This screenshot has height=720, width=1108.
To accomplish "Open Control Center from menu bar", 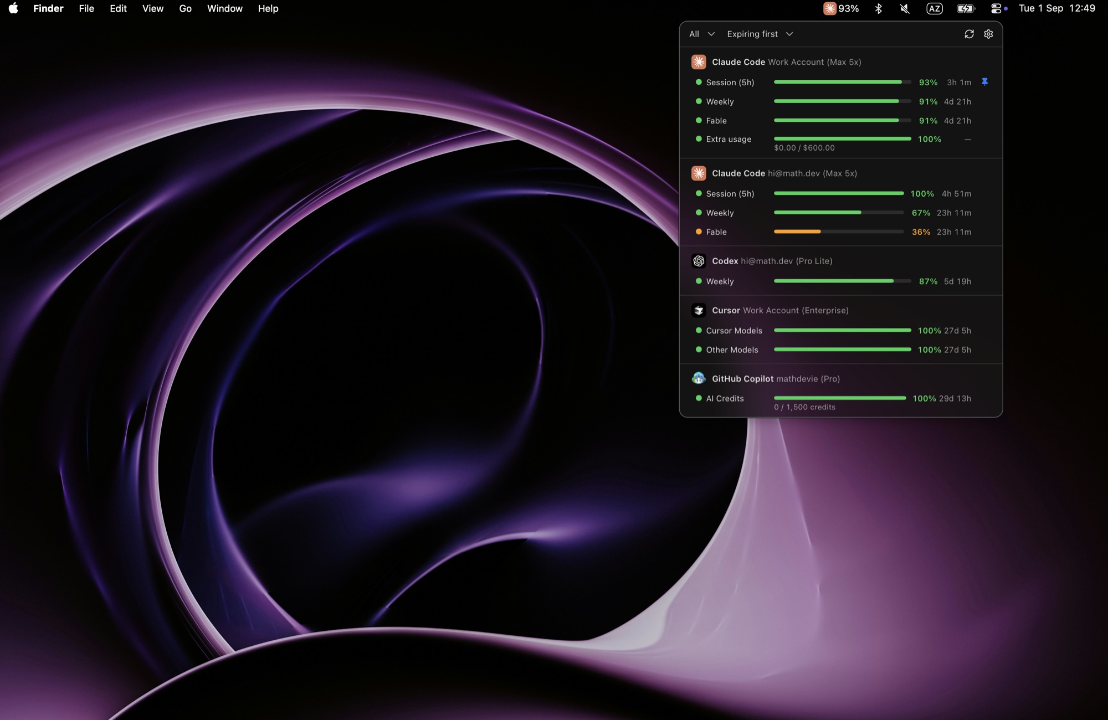I will 996,8.
